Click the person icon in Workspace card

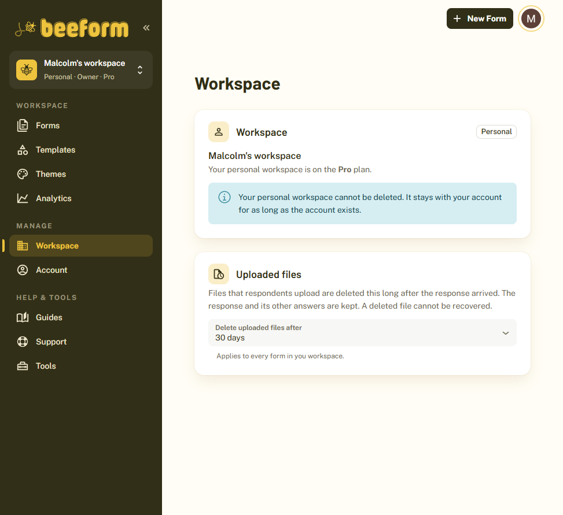tap(219, 132)
